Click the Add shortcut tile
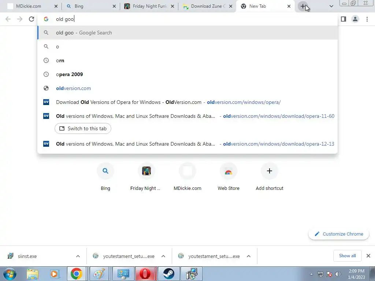The image size is (375, 281). (x=270, y=177)
